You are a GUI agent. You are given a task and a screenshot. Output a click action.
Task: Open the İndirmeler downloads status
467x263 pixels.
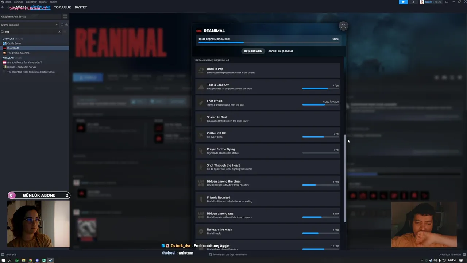tap(228, 255)
